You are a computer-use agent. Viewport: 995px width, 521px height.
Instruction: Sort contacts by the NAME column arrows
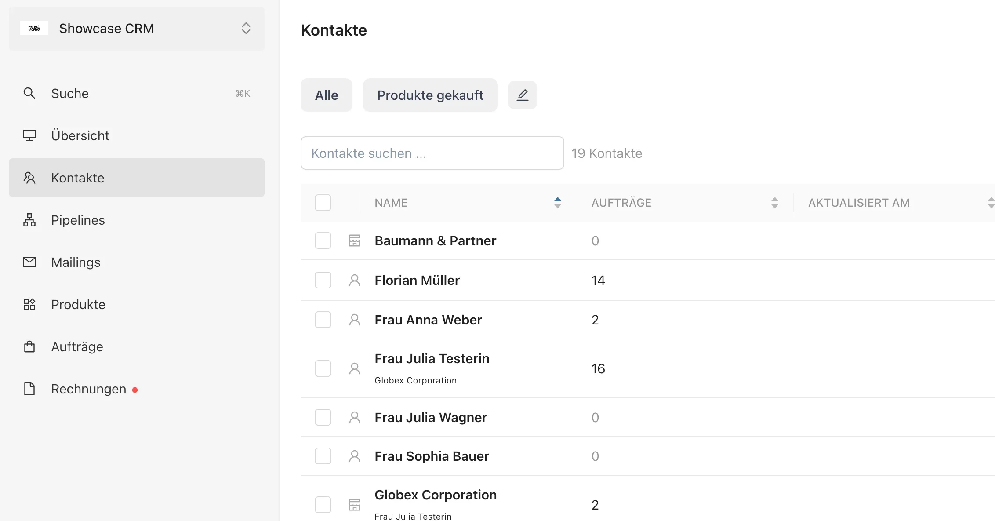pos(557,203)
